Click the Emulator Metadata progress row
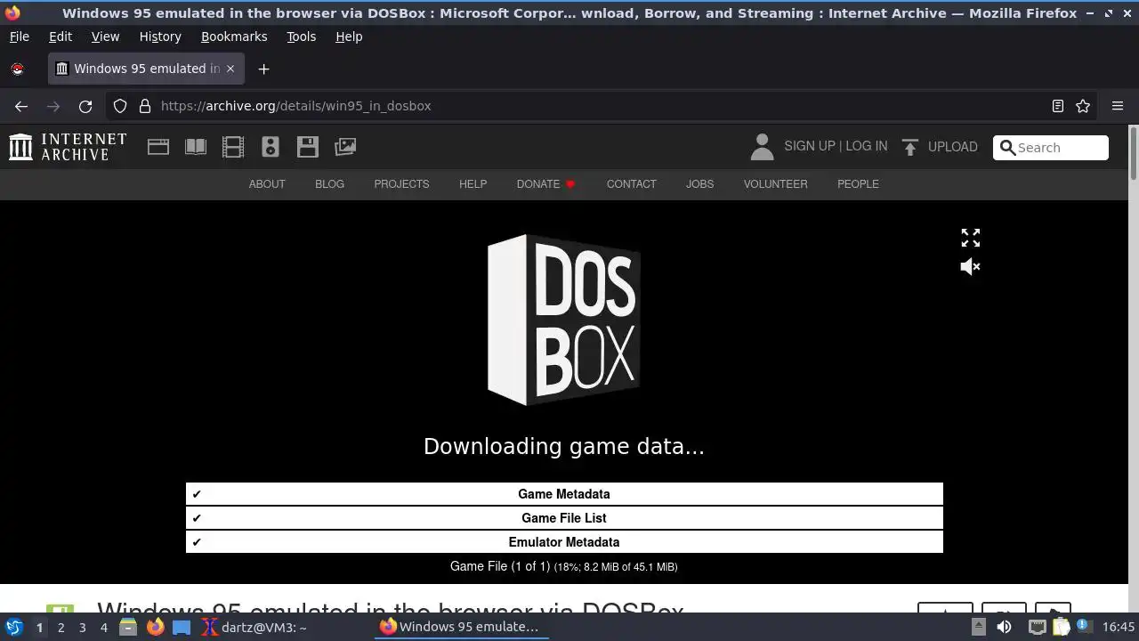This screenshot has width=1139, height=641. point(564,542)
